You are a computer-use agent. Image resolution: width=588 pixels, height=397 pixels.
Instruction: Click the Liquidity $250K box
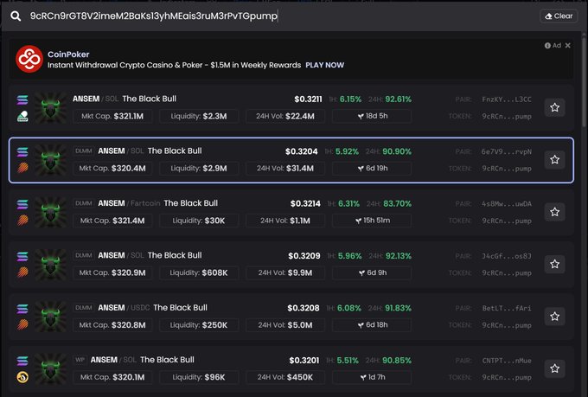coord(199,325)
